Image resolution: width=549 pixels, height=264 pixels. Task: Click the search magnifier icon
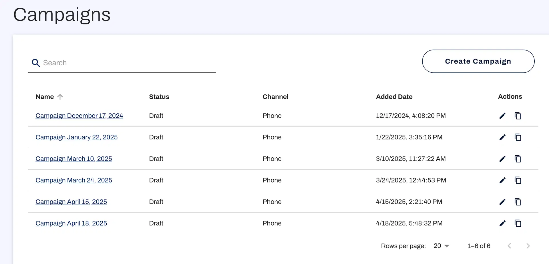point(36,63)
